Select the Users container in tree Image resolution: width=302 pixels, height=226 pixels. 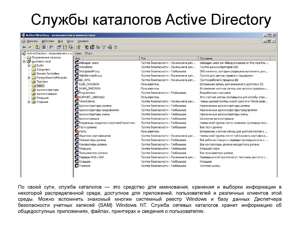coord(40,86)
